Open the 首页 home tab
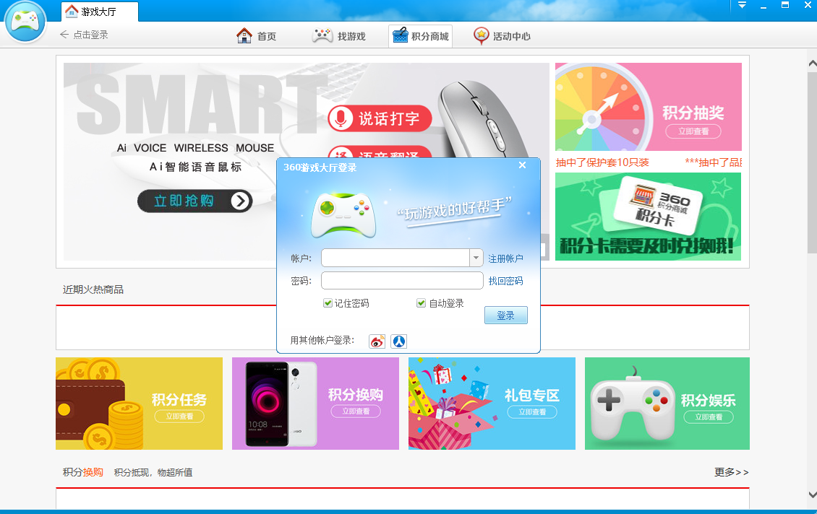Viewport: 817px width, 514px height. 257,36
